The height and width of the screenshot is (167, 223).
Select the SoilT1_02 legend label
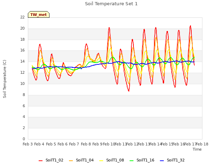point(54,160)
